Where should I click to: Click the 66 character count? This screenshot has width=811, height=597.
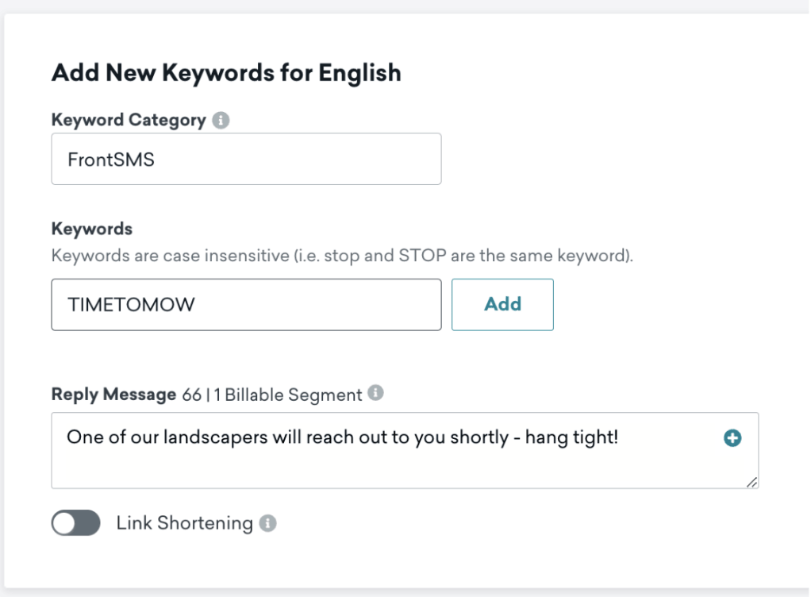191,395
